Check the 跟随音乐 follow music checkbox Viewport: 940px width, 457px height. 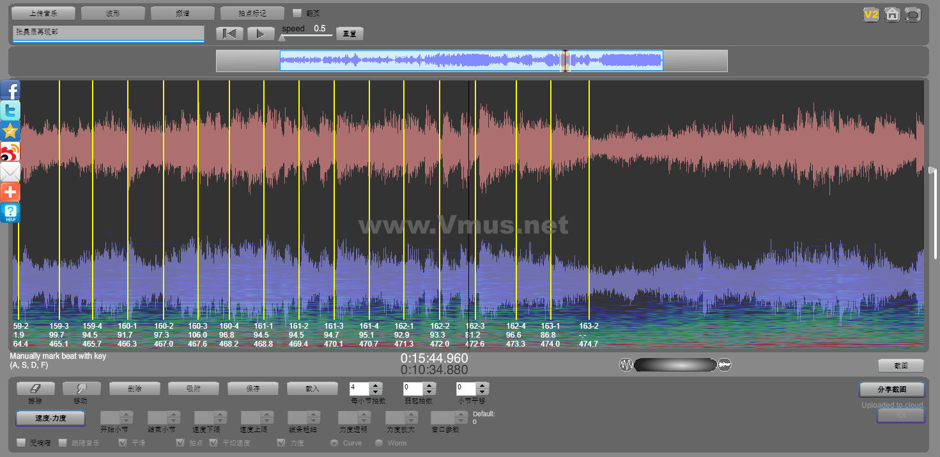(63, 443)
